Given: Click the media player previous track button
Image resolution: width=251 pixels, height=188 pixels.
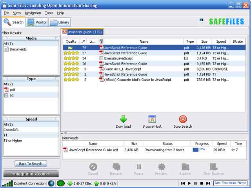Looking at the screenshot, I should (x=183, y=183).
